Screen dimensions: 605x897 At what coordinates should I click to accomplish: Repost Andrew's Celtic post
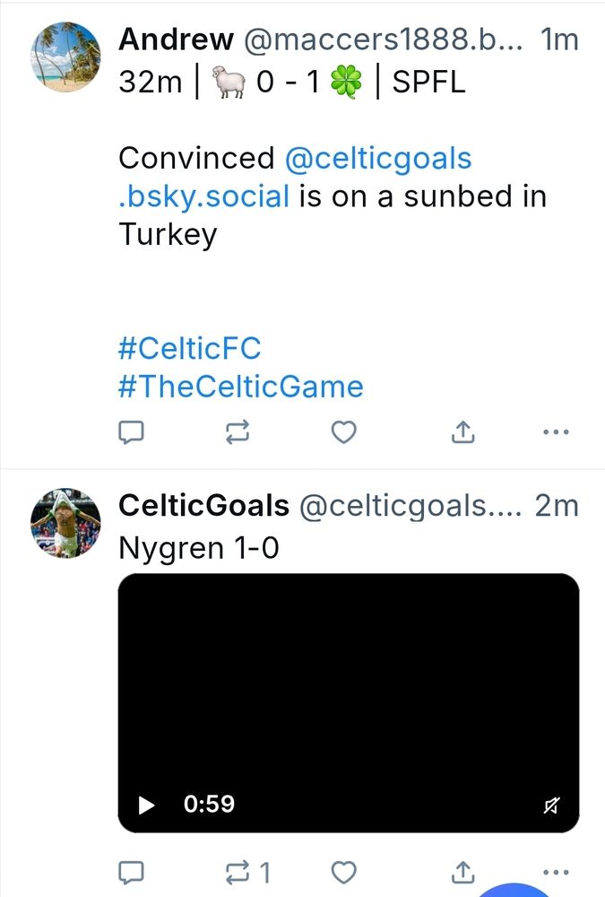(238, 432)
